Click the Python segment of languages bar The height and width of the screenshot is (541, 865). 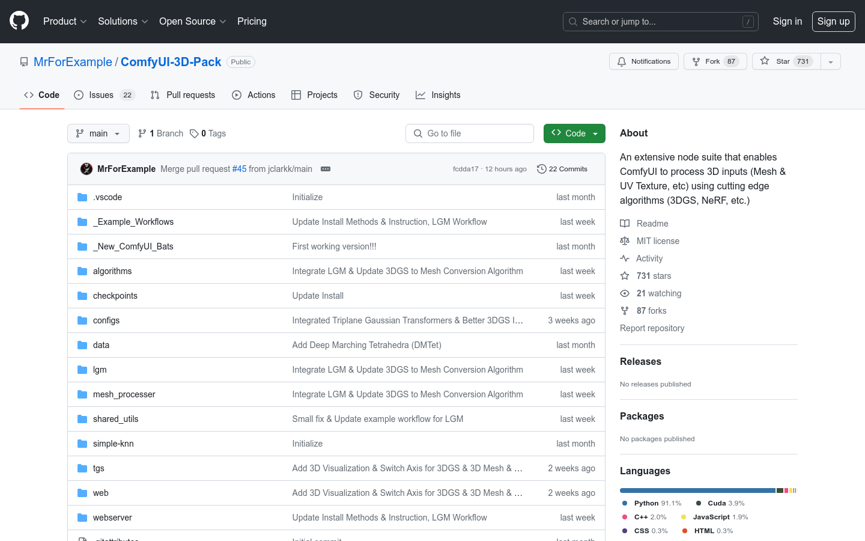(x=697, y=491)
